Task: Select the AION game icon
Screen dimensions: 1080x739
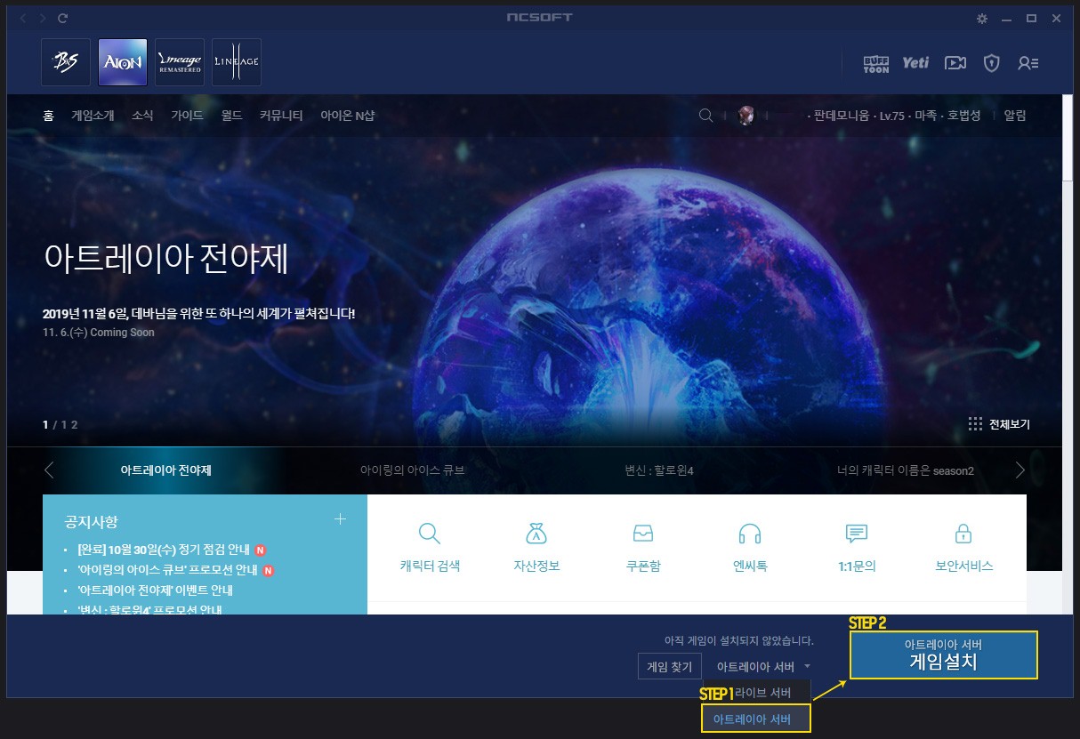Action: (123, 62)
